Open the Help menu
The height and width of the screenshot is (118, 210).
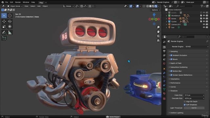(33, 2)
